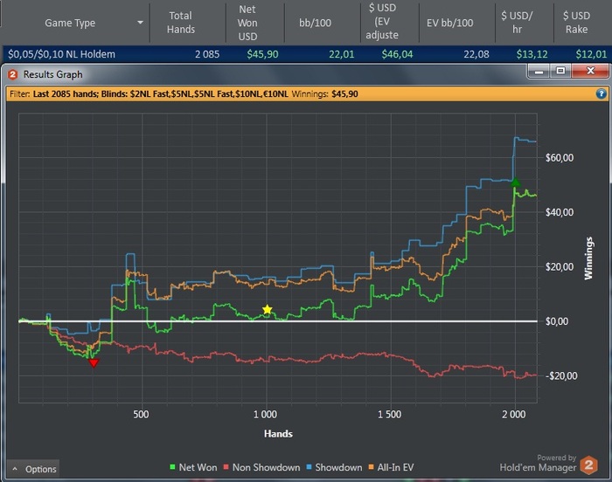The width and height of the screenshot is (612, 482).
Task: Click the $45,90 net won cell
Action: coord(262,54)
